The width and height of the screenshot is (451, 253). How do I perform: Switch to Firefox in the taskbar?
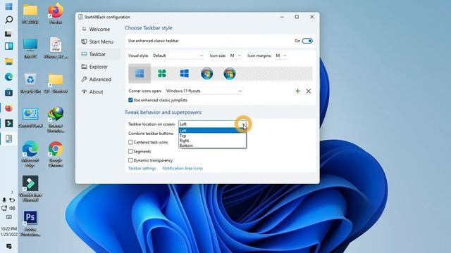(x=8, y=108)
